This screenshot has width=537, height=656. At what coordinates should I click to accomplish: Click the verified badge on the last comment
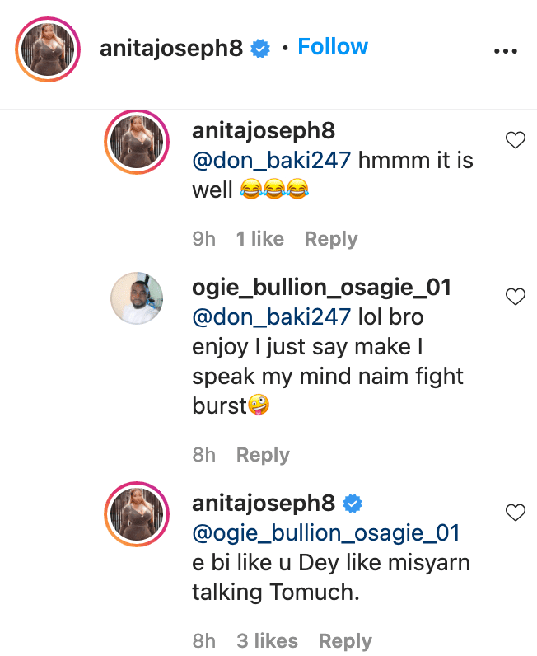pos(352,503)
